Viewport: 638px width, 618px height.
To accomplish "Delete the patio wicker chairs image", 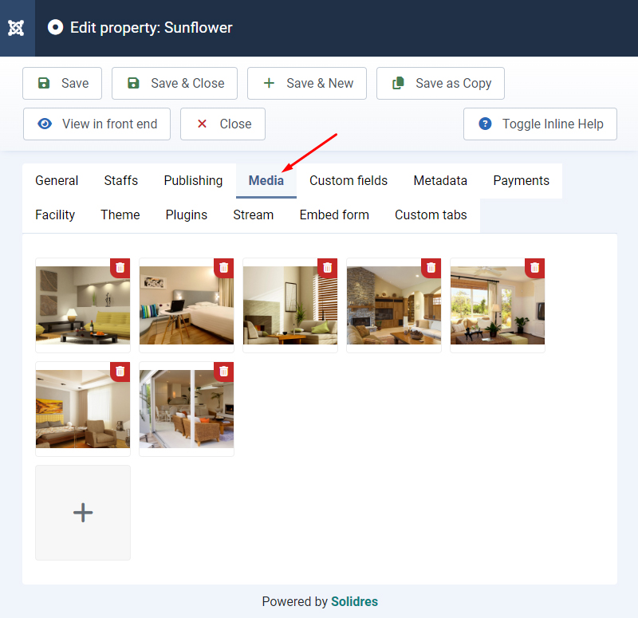I will 224,372.
